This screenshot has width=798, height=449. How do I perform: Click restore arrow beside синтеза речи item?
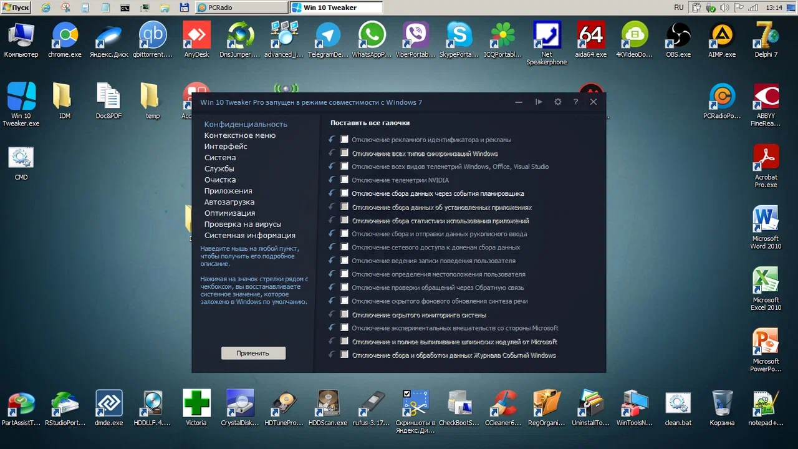pos(332,301)
